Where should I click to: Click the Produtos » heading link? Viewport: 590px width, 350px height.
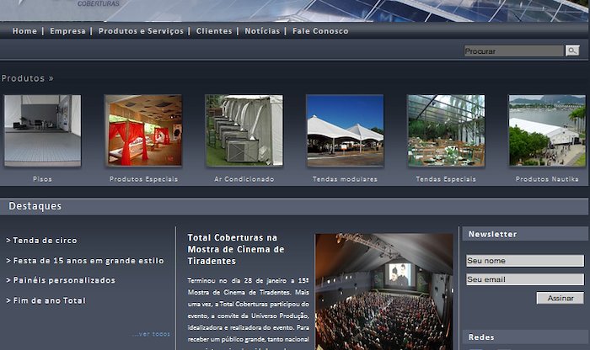[x=28, y=78]
